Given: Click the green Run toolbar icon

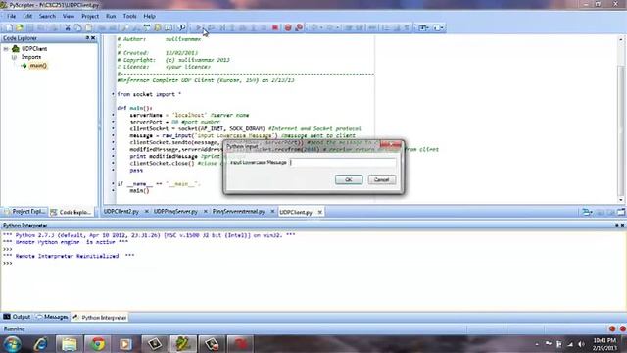Looking at the screenshot, I should [198, 27].
